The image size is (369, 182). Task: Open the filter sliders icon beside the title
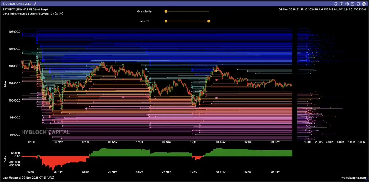tap(35, 4)
